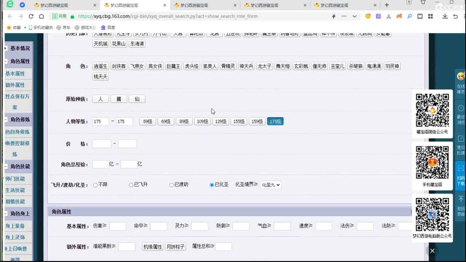Viewport: 466px width, 262px height.
Task: Expand the 基本情况 section in left menu
Action: [6, 48]
